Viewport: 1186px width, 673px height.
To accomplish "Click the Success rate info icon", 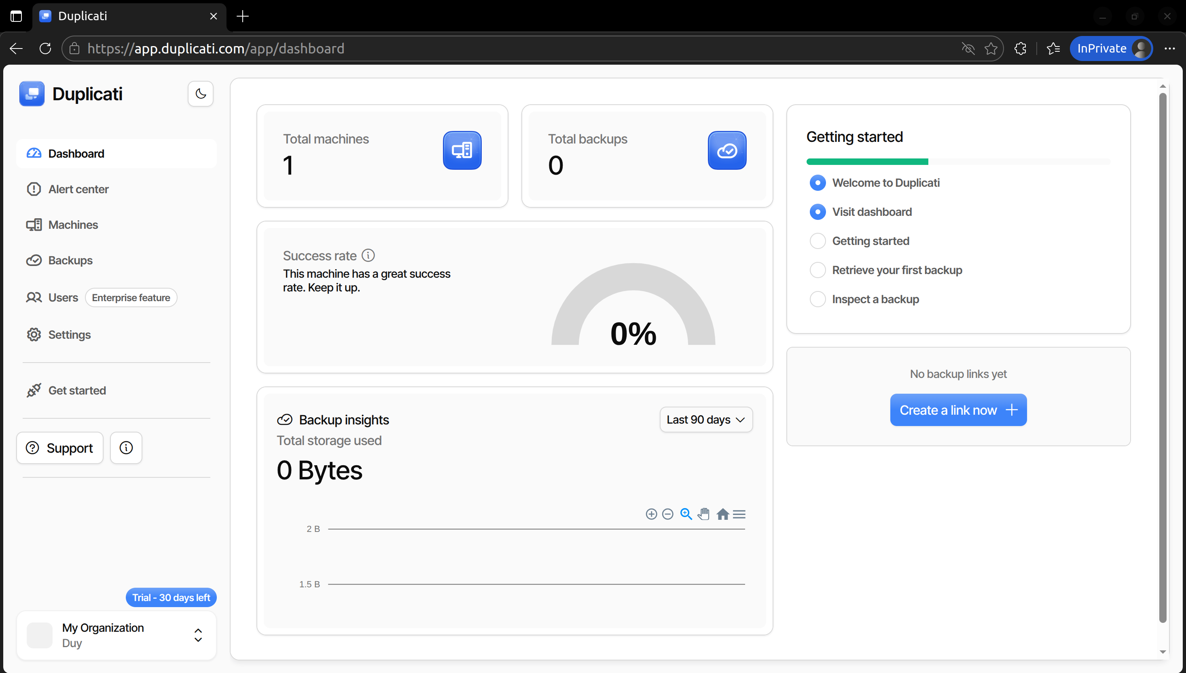I will (368, 255).
